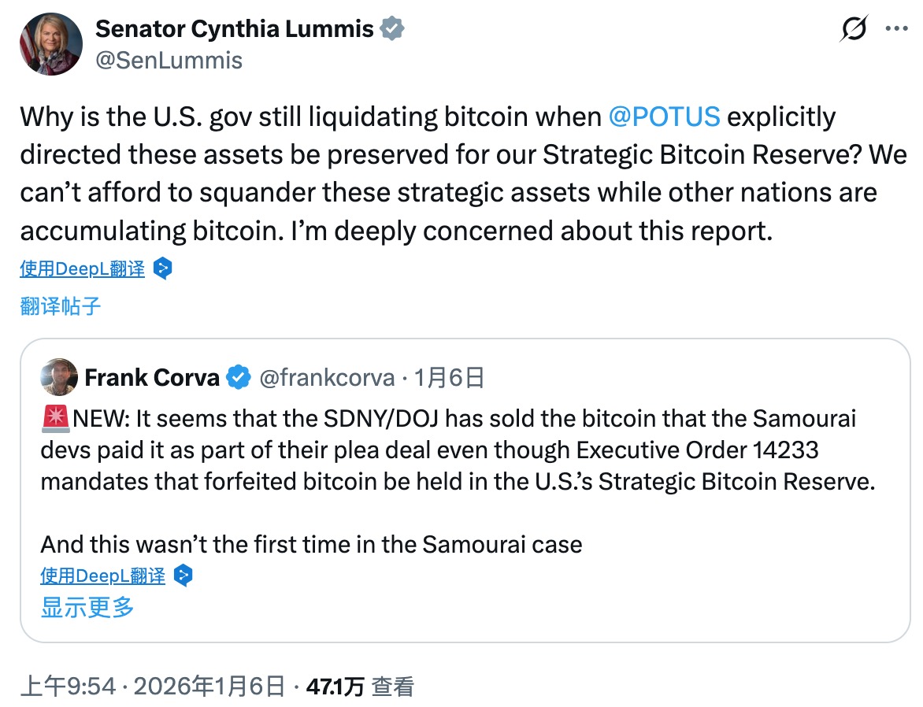
Task: Click the gray verified badge beside Lummis
Action: (x=392, y=30)
